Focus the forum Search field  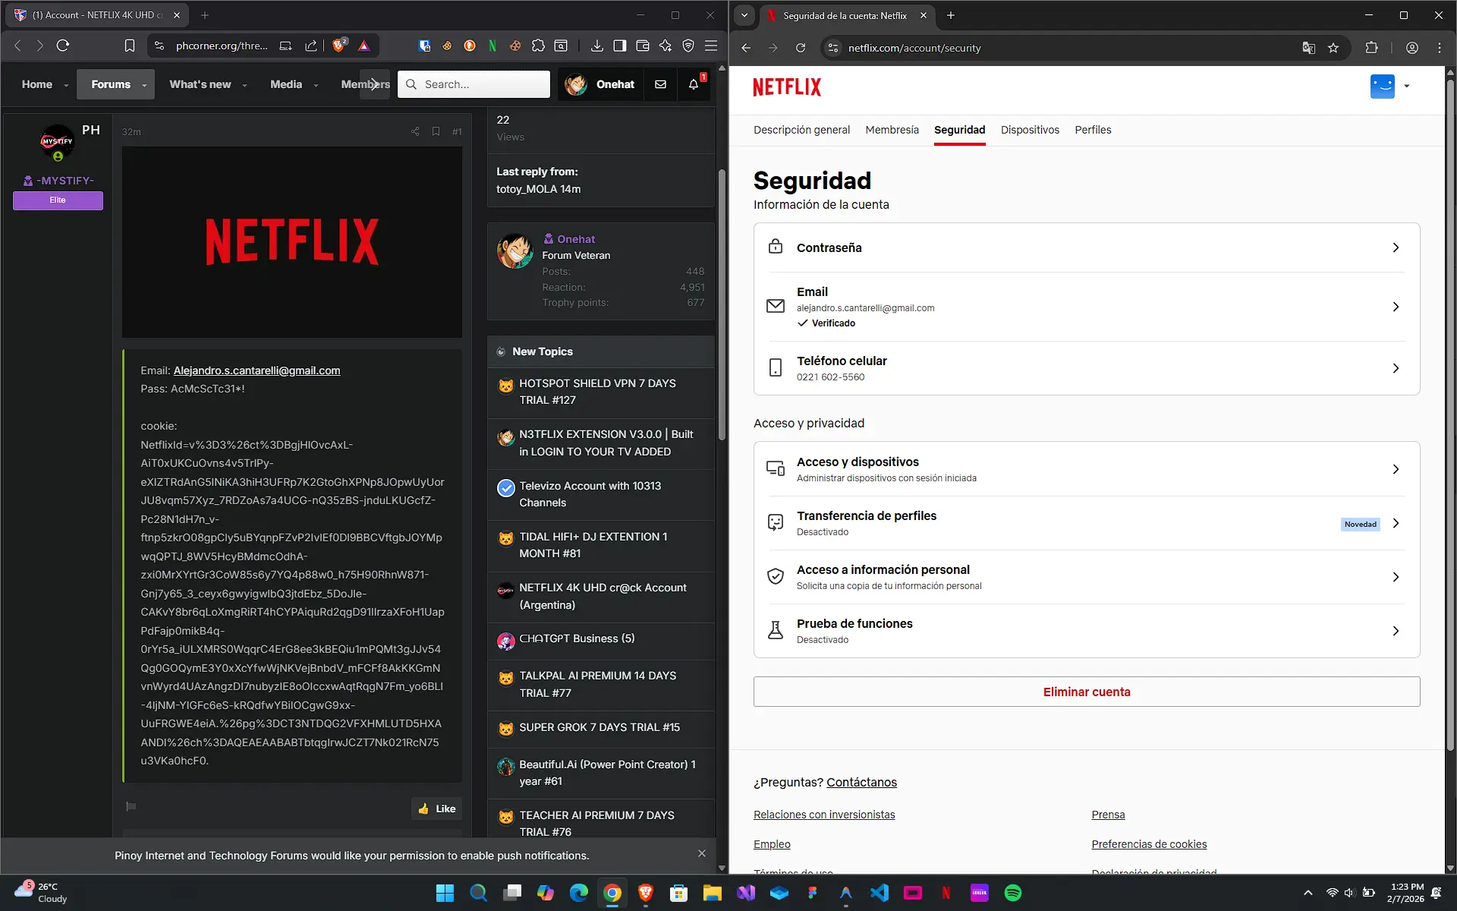(474, 84)
